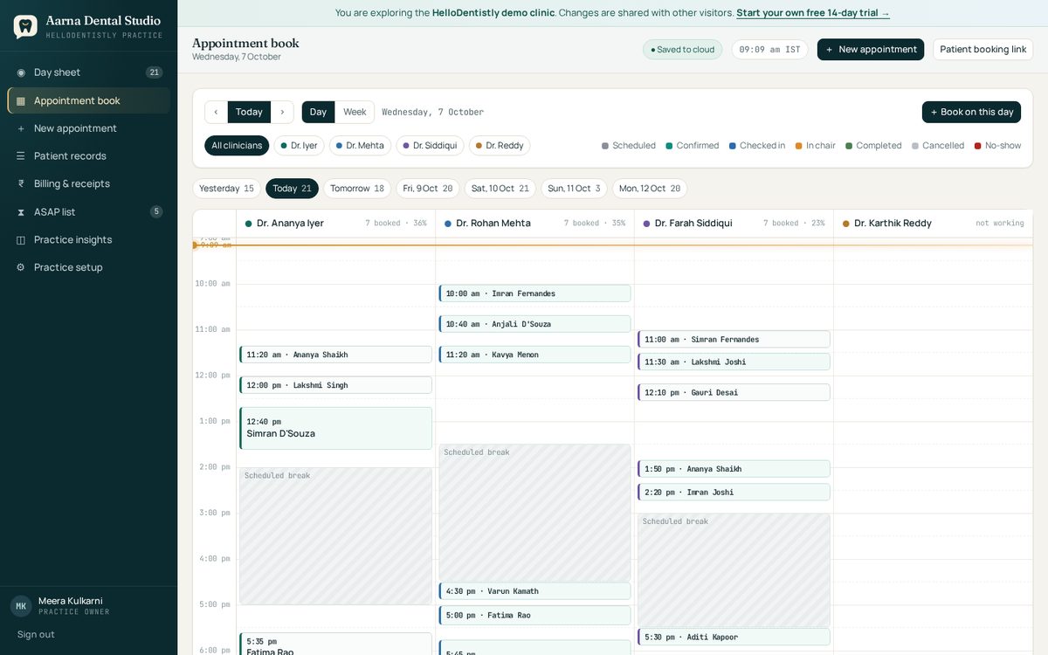Click the Day sheet sidebar icon
This screenshot has width=1048, height=655.
(21, 72)
